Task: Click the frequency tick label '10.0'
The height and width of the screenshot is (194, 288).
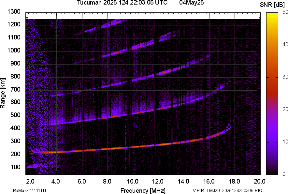Action: pos(133,182)
